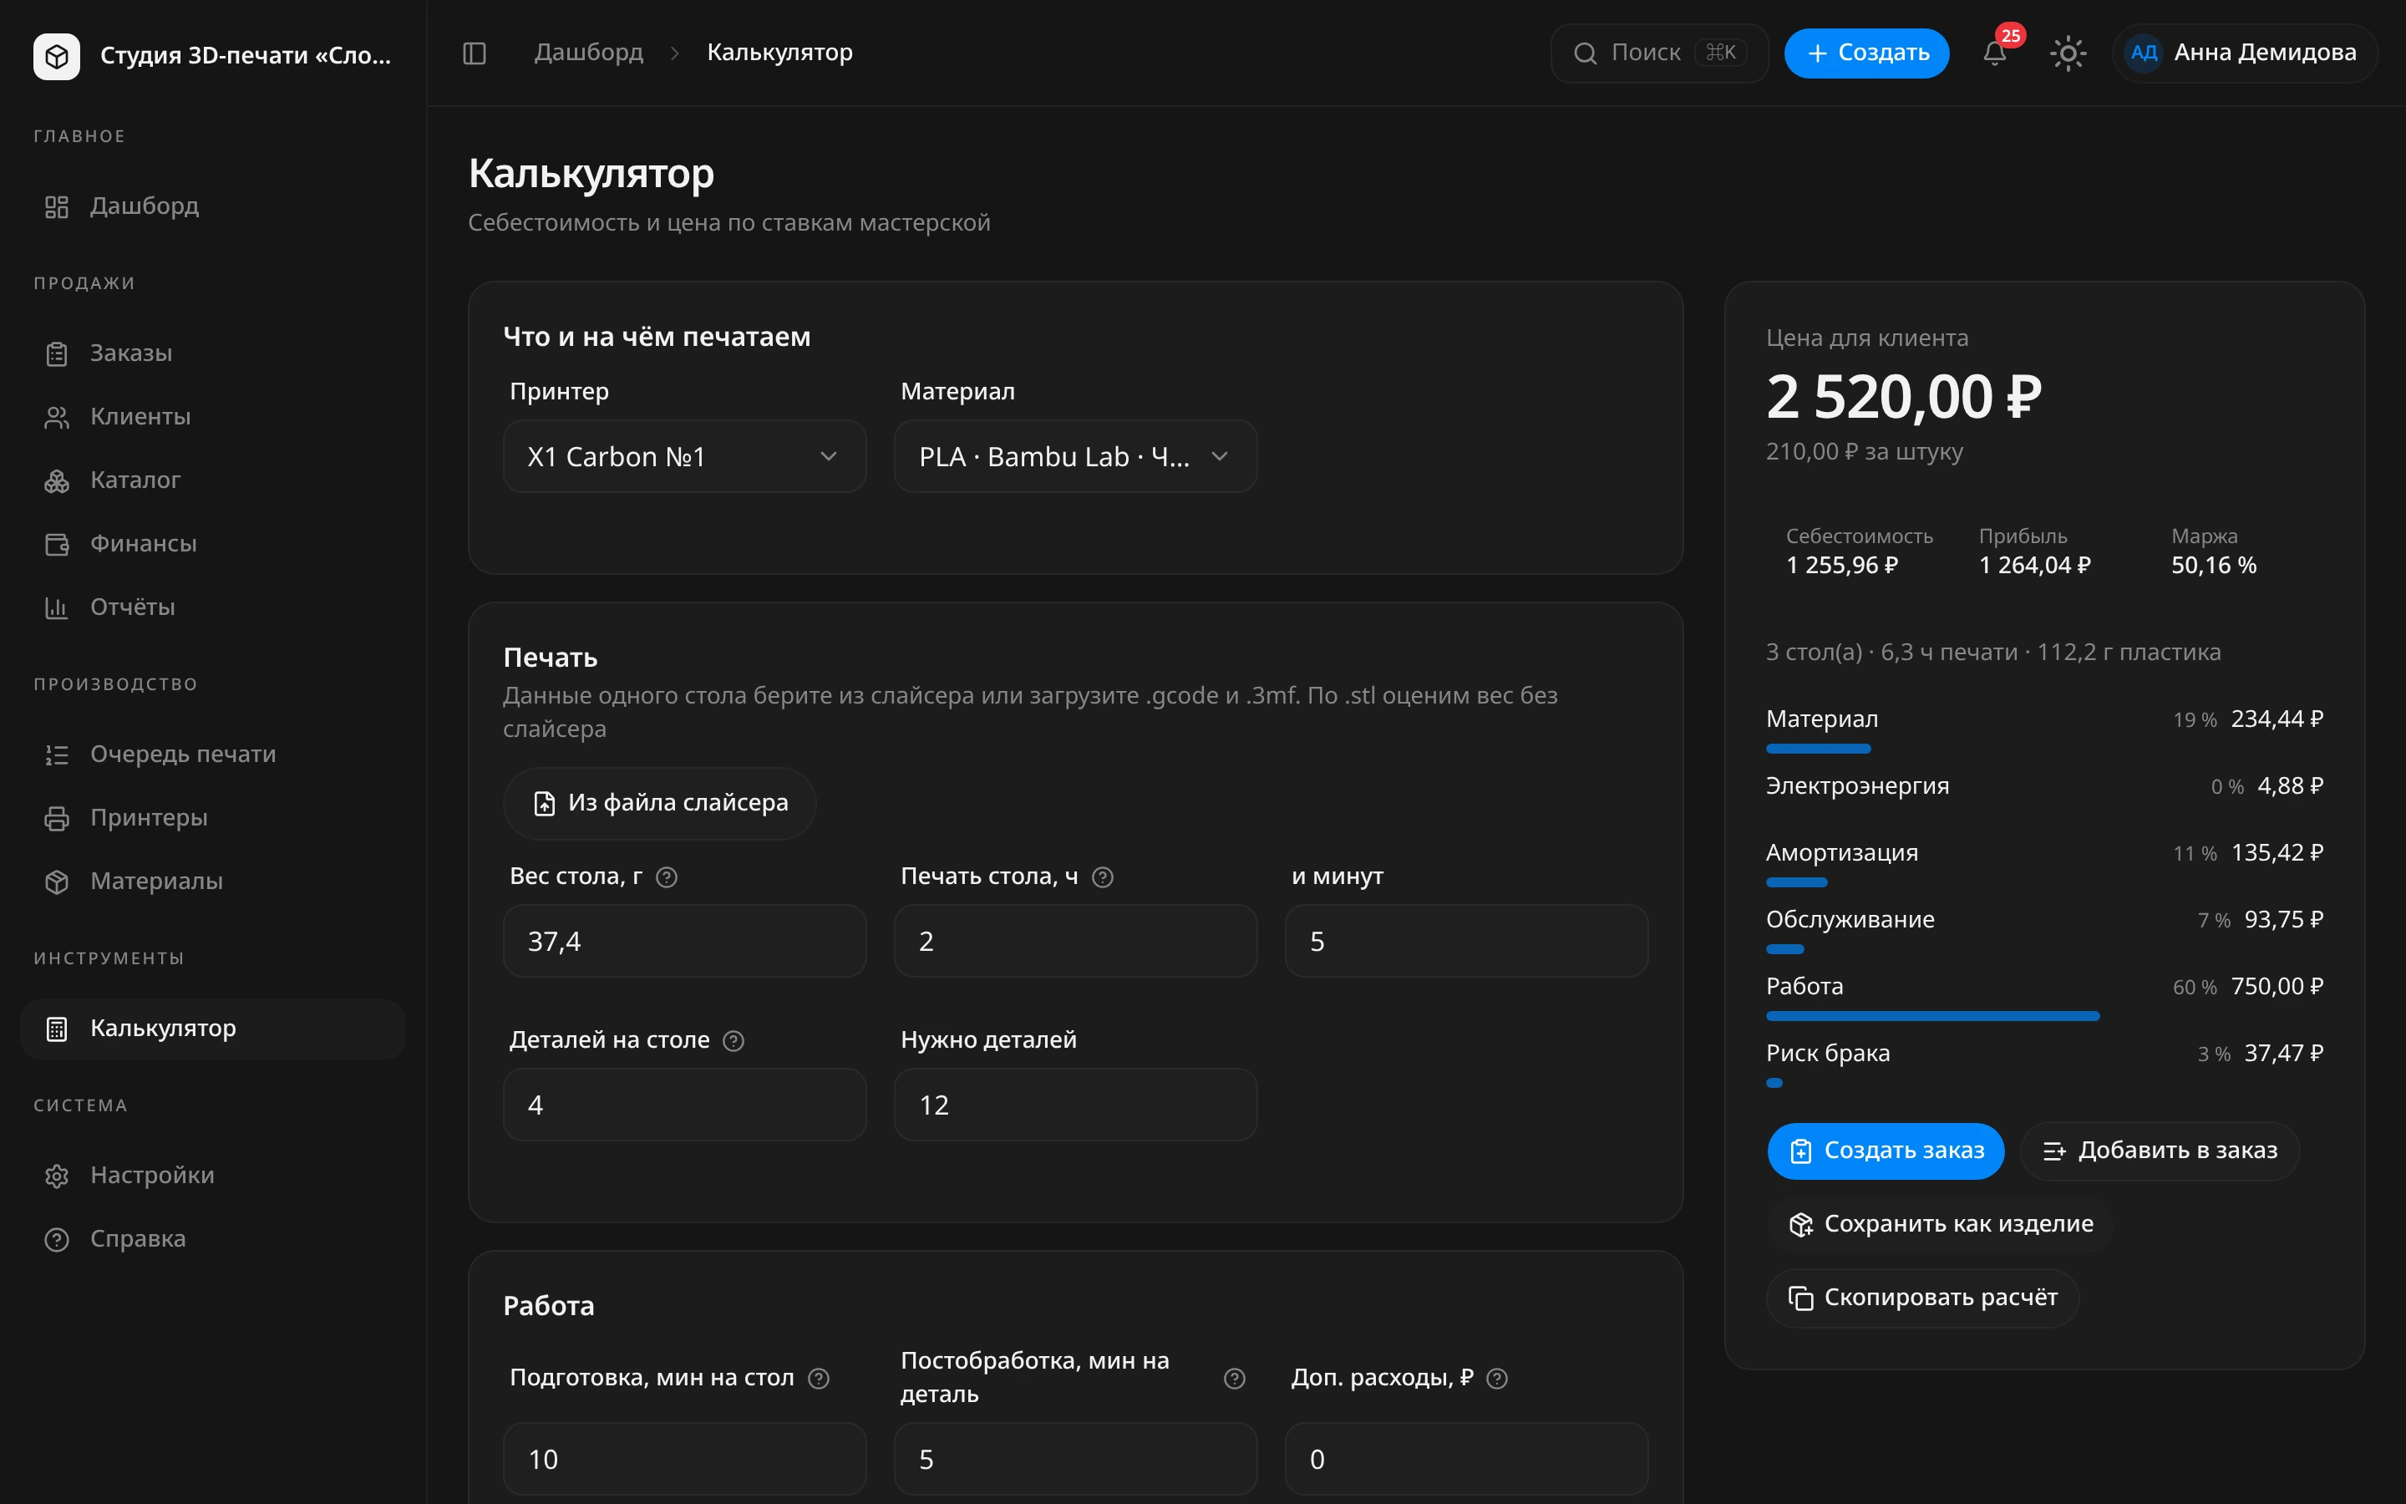Click help icon next to Вес стола
This screenshot has width=2406, height=1504.
click(x=667, y=877)
